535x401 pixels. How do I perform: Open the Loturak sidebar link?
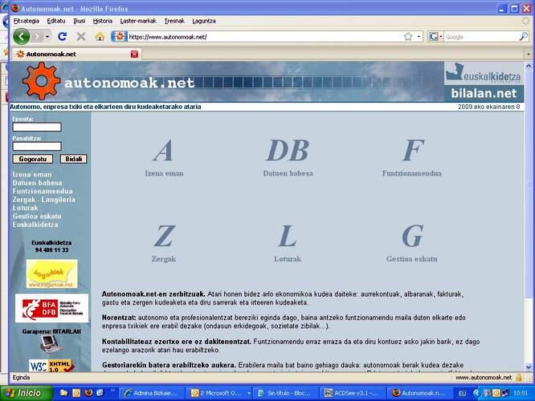pyautogui.click(x=25, y=208)
